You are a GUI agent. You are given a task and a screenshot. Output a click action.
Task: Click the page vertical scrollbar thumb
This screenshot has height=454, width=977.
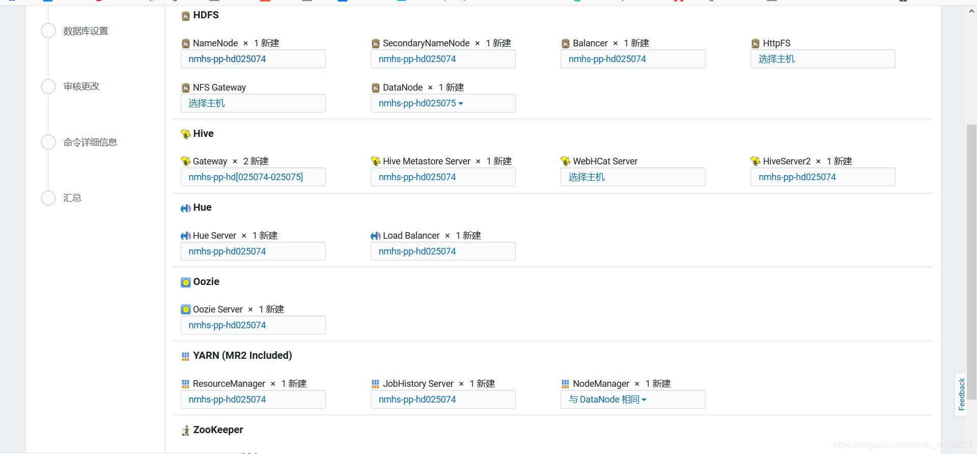971,262
